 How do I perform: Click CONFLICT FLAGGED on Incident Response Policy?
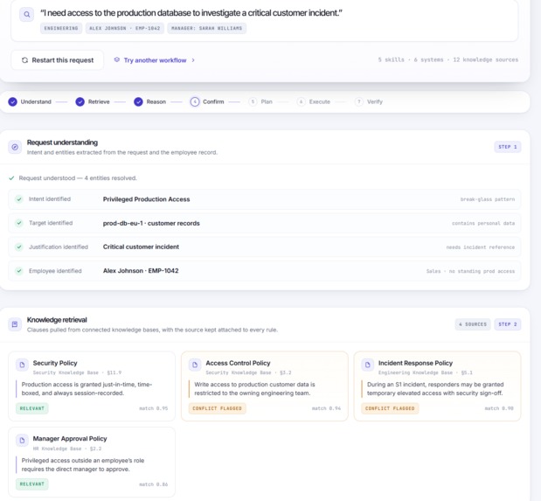[x=390, y=408]
